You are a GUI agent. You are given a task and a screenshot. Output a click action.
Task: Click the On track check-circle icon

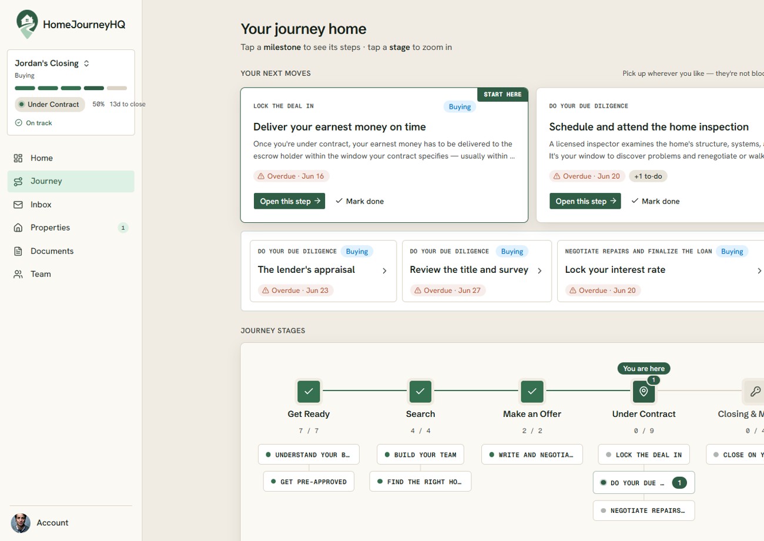tap(19, 123)
